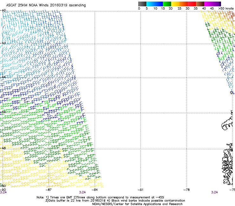Click the gray 0-5 knots color segment
Viewport: 235px width, 206px height.
point(142,4)
